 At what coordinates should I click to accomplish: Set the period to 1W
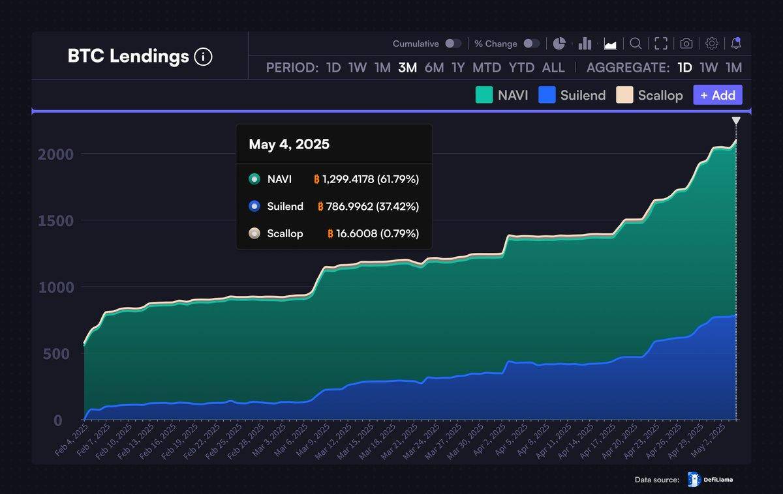click(x=358, y=68)
